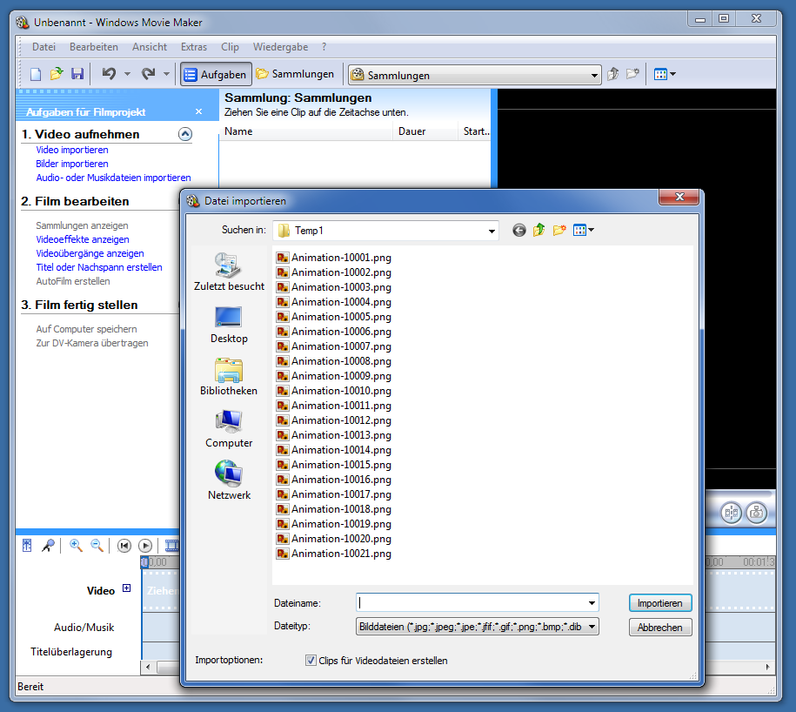This screenshot has height=712, width=796.
Task: Open the Bearbeiten menu
Action: (x=93, y=47)
